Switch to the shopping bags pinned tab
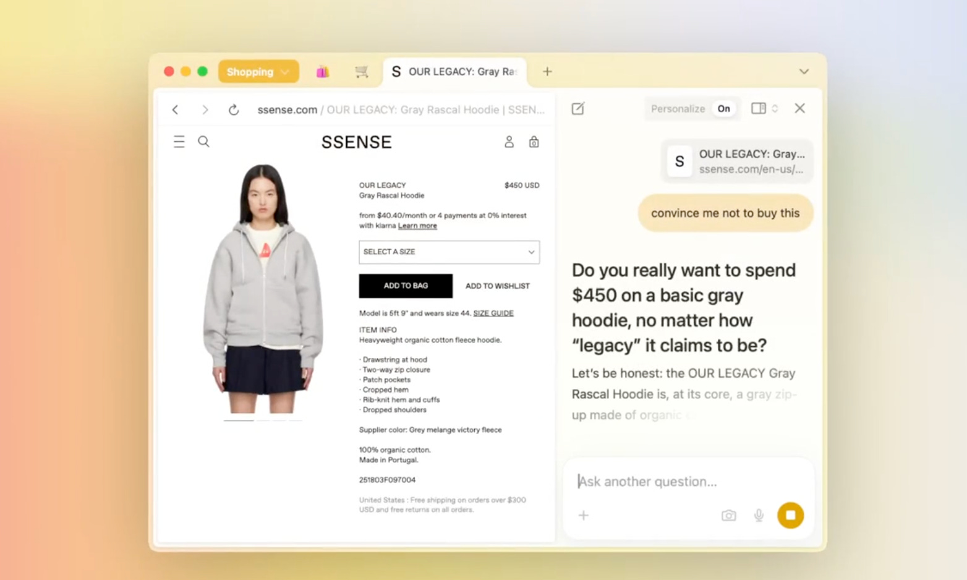 322,72
